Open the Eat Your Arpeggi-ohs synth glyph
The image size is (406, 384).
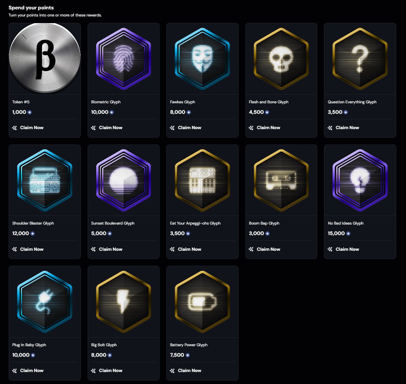[202, 180]
